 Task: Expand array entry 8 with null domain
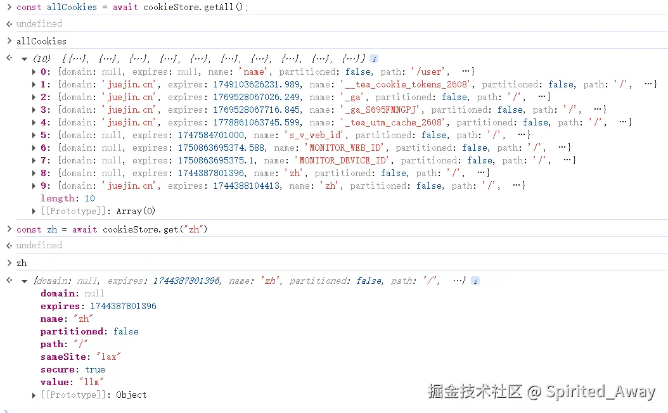[x=34, y=173]
